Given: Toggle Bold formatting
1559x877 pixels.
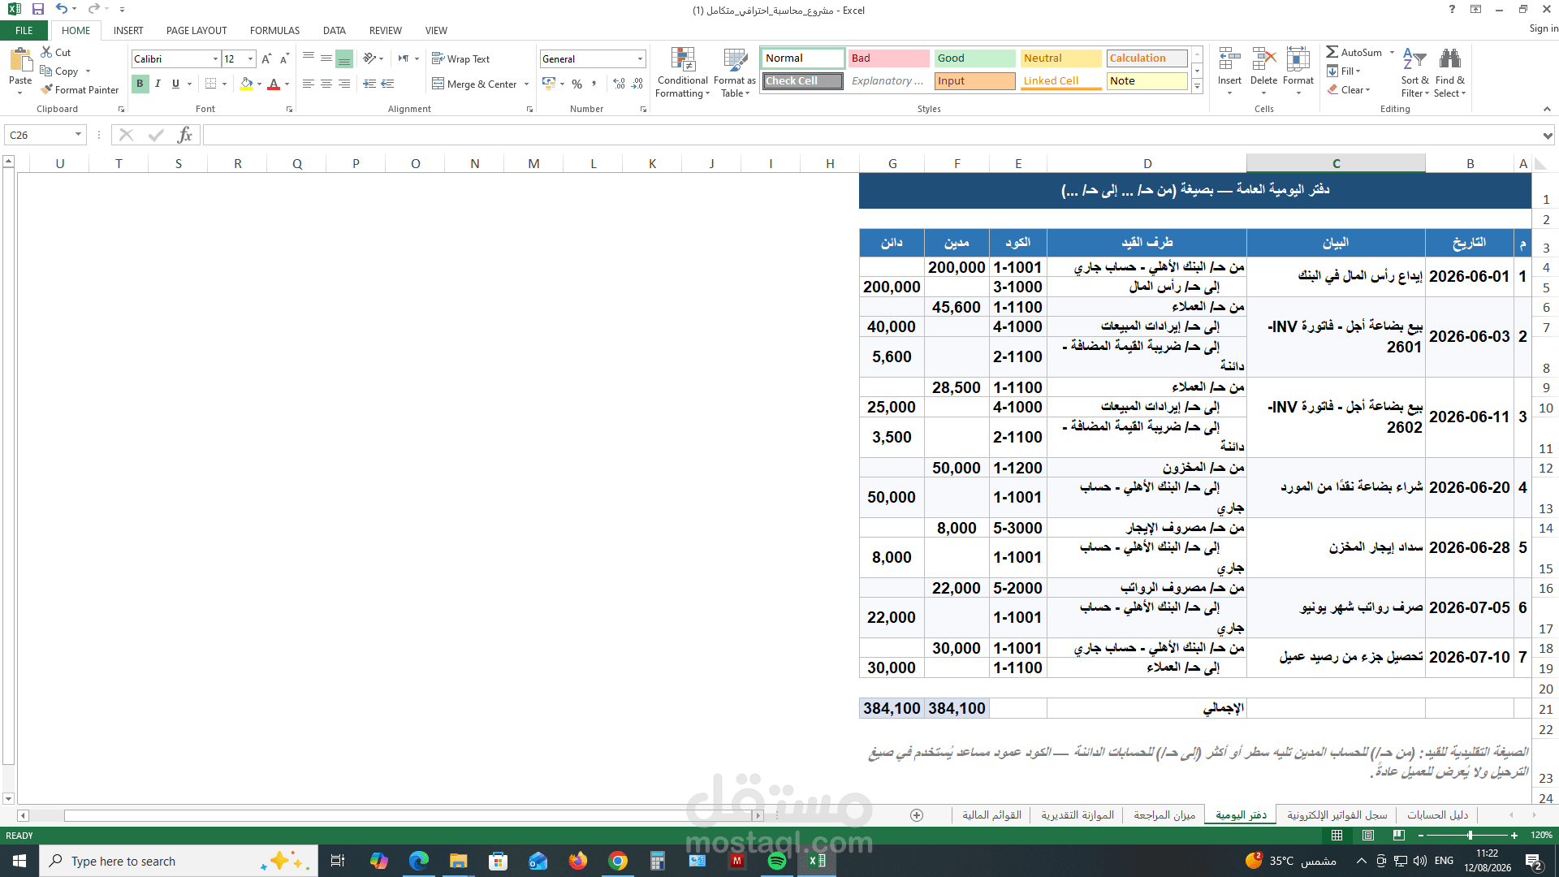Looking at the screenshot, I should (140, 84).
